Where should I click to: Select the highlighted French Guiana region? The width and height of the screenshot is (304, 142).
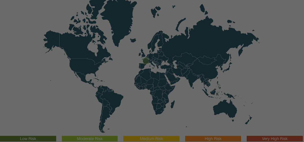coord(112,90)
